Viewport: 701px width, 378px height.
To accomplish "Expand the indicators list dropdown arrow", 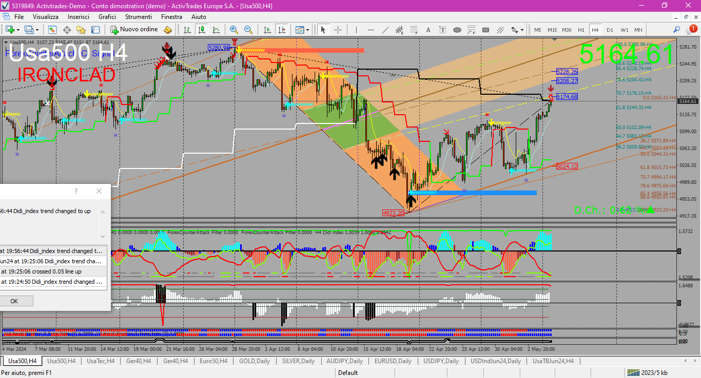I will [307, 30].
